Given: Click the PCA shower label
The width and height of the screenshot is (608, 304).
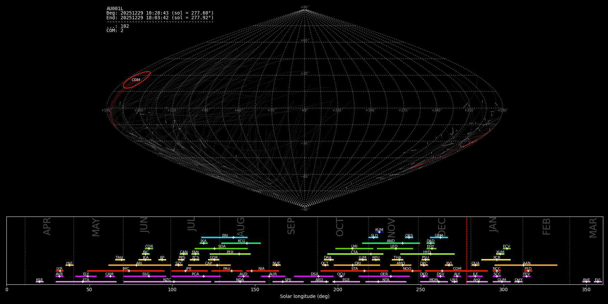Looking at the screenshot, I should (x=195, y=274).
